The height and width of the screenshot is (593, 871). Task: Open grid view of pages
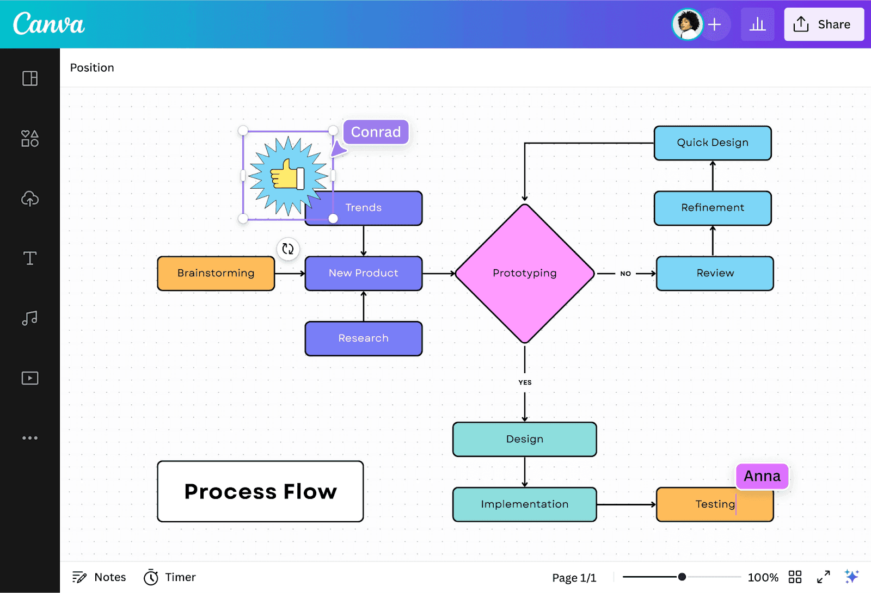[x=795, y=577]
